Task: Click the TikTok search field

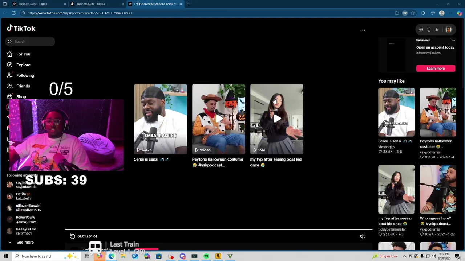Action: pyautogui.click(x=30, y=42)
